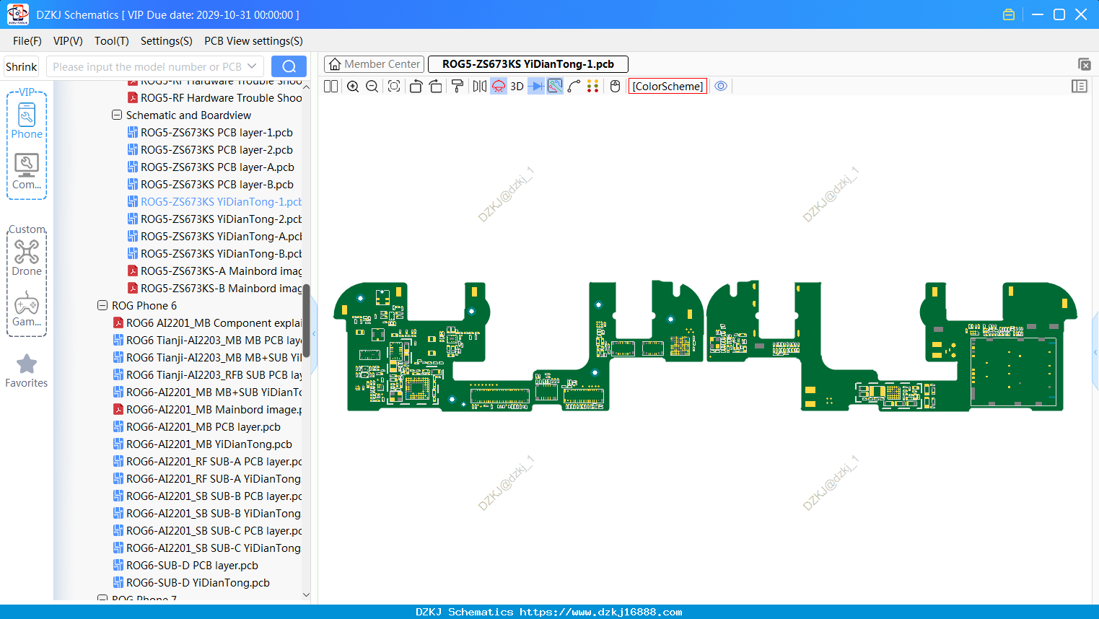Image resolution: width=1099 pixels, height=619 pixels.
Task: Toggle the red highlighted toolbar button
Action: pos(499,87)
